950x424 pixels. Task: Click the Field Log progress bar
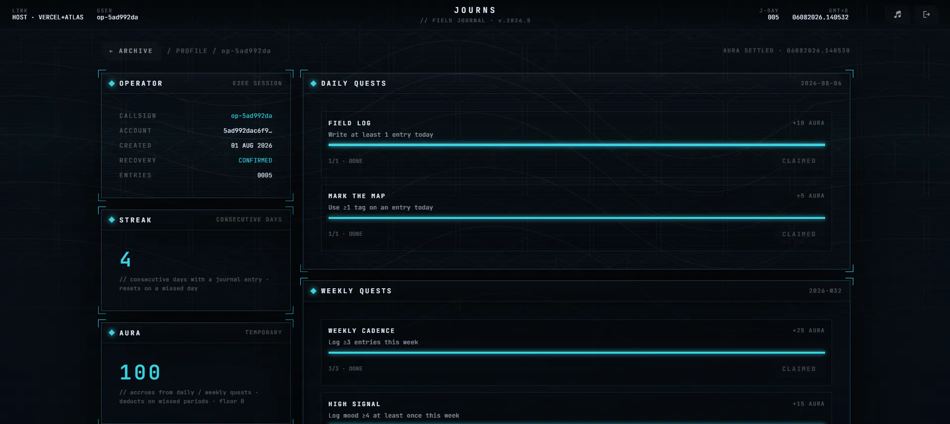click(x=576, y=145)
